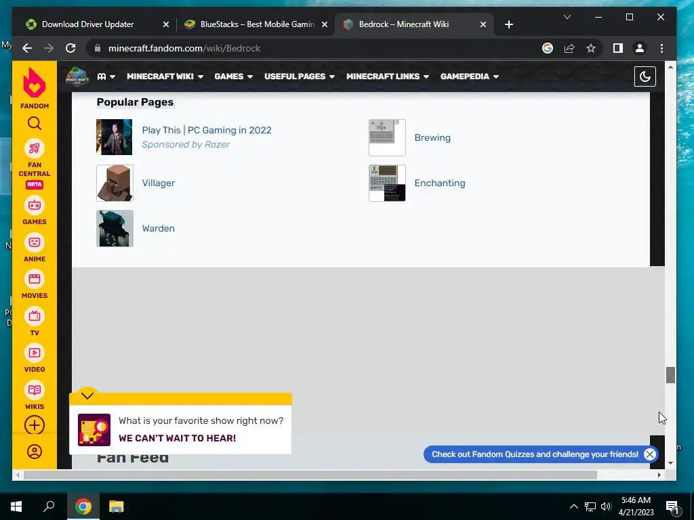Open Fan Central beta section

(x=35, y=165)
